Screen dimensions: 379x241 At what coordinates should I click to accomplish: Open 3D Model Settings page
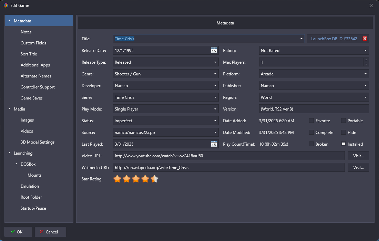38,142
